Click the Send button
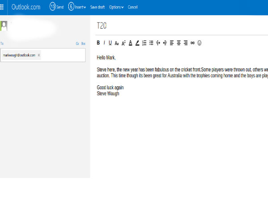This screenshot has height=201, width=268. [56, 7]
